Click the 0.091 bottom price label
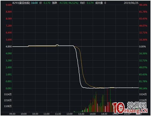This screenshot has width=151, height=116. (9, 88)
